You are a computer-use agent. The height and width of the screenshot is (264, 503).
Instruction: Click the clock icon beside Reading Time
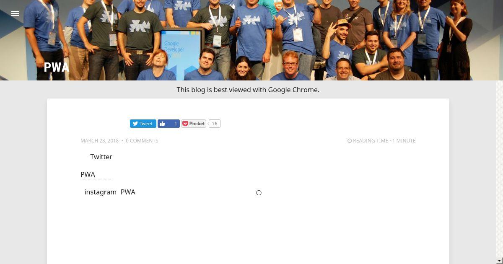click(350, 141)
